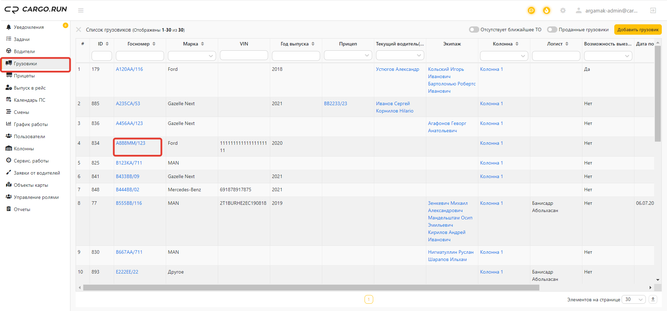The image size is (667, 311).
Task: Focus the VIN filter input field
Action: pos(244,56)
